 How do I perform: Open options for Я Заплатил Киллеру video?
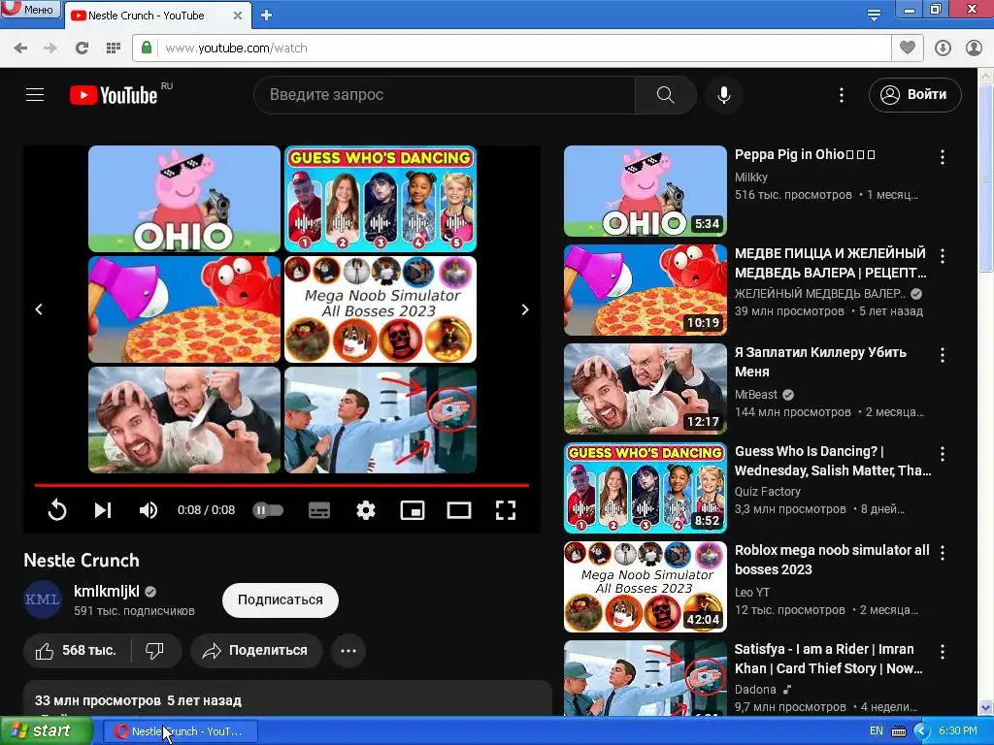pyautogui.click(x=943, y=355)
